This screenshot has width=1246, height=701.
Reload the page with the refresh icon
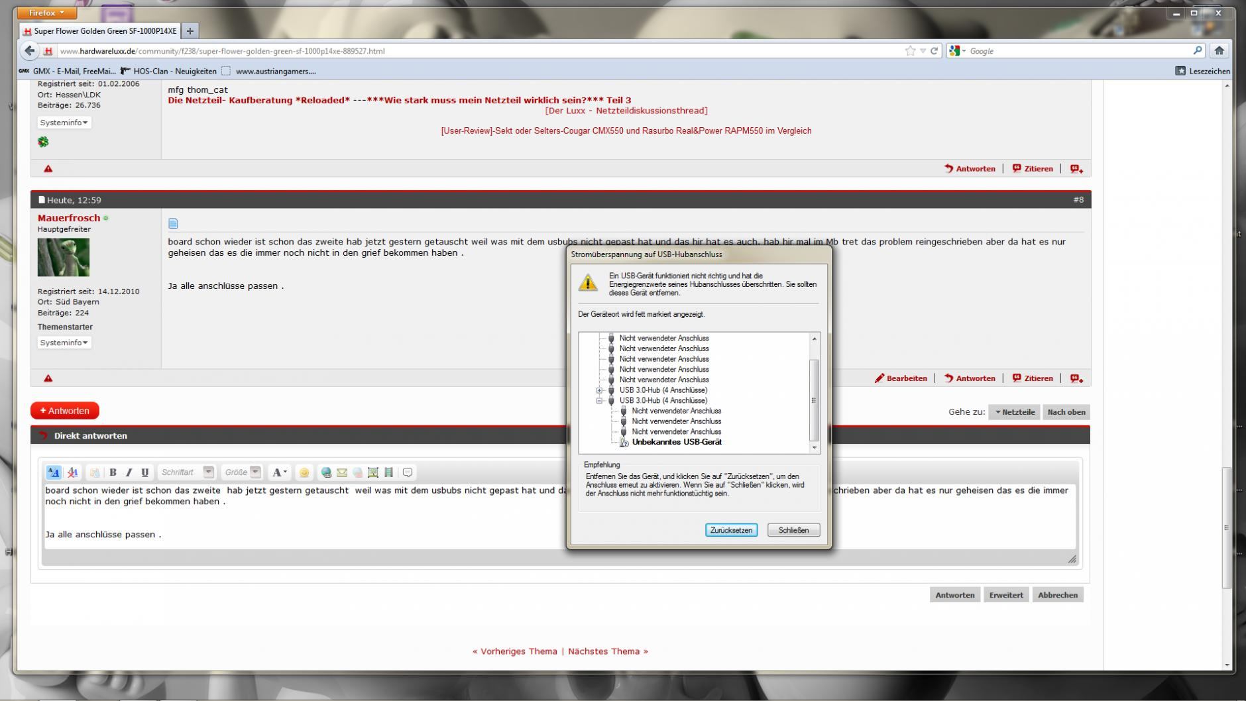click(x=935, y=51)
